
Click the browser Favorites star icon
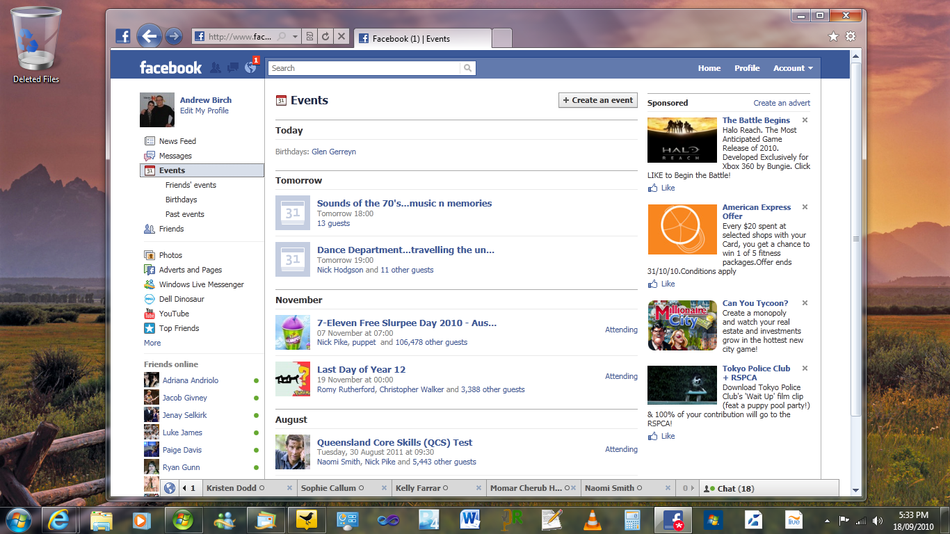click(833, 36)
